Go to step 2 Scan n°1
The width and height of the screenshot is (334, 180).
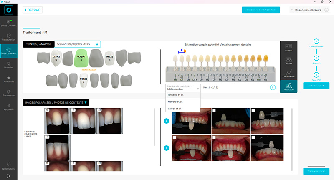[x=316, y=58]
